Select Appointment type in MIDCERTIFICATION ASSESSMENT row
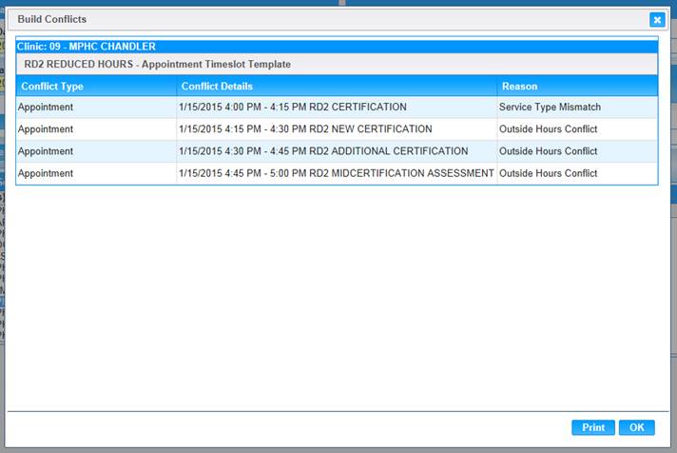 (96, 173)
